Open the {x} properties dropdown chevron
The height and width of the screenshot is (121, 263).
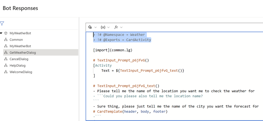(x=108, y=27)
